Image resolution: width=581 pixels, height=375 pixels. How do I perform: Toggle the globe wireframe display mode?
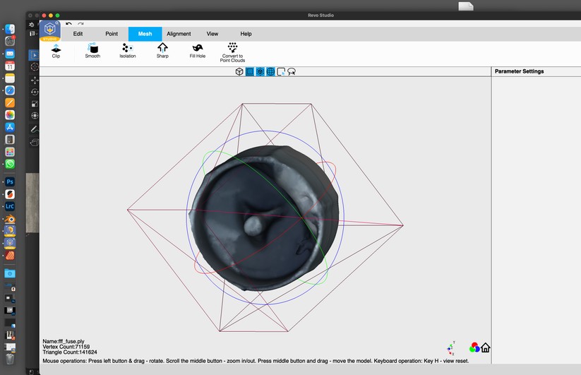[x=270, y=71]
